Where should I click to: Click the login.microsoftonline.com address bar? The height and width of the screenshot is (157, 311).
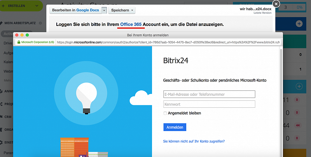point(168,42)
